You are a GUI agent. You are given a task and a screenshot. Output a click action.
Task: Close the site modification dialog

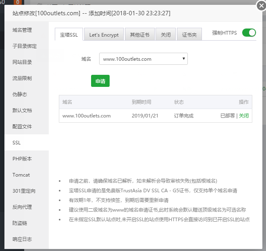(x=261, y=5)
